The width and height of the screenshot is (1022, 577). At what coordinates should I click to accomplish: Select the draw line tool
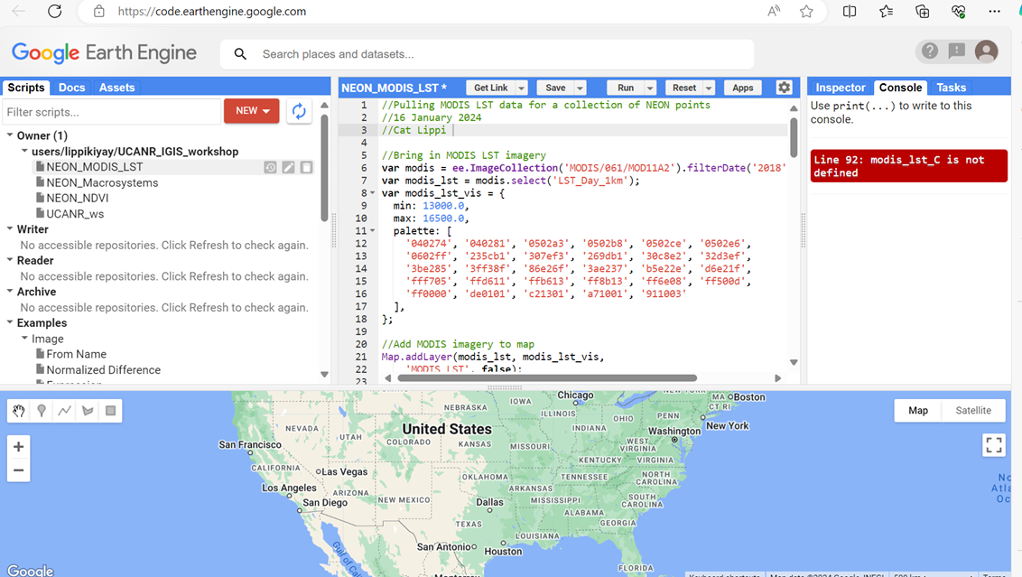point(64,411)
